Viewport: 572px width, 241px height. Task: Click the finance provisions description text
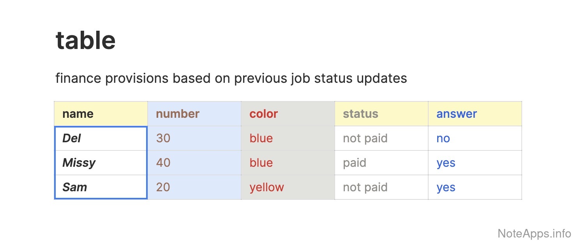[x=231, y=78]
